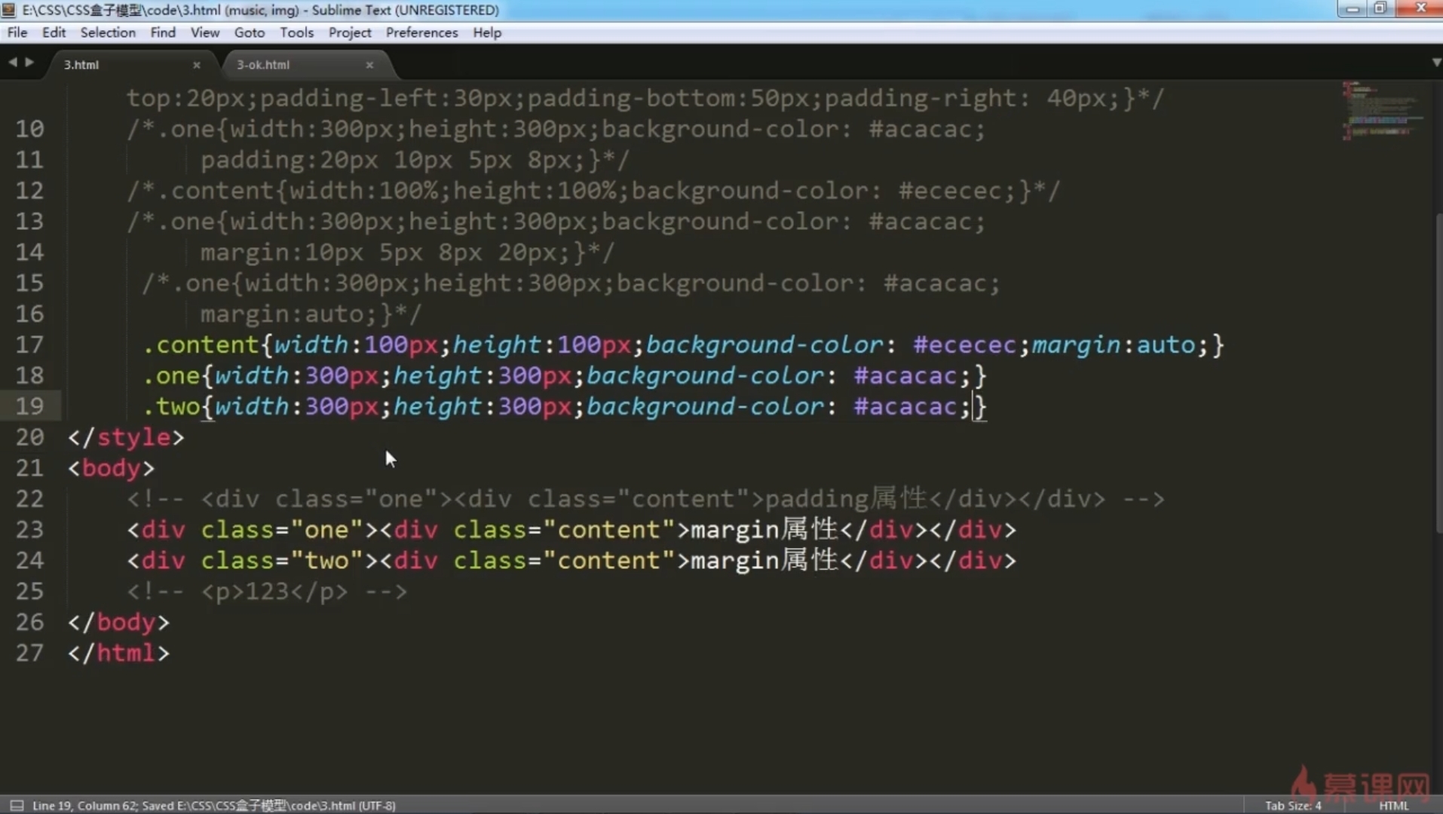Click the commented div on line 22
This screenshot has height=814, width=1443.
(x=645, y=499)
